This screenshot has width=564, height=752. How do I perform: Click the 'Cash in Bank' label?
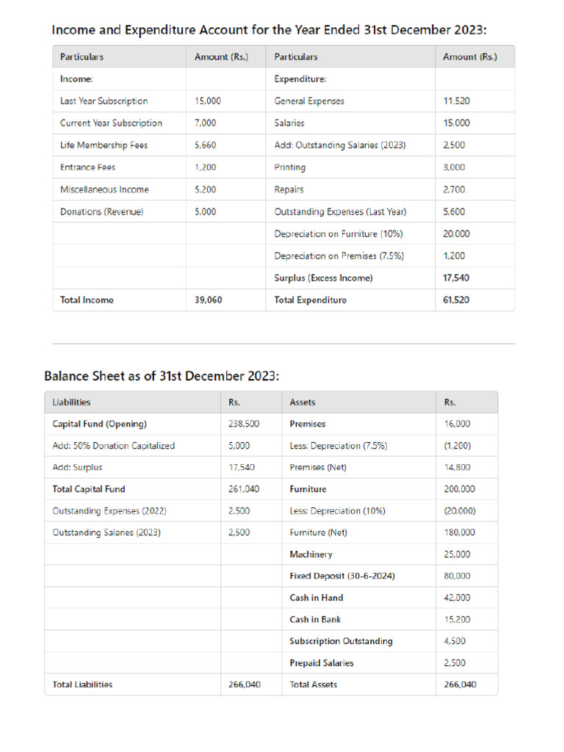[315, 620]
